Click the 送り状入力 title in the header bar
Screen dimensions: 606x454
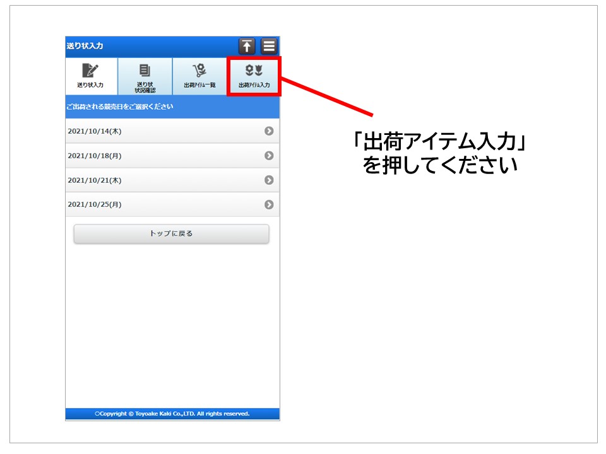tap(85, 46)
